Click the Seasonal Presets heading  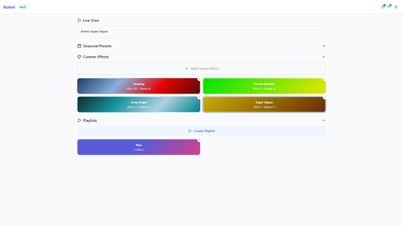pyautogui.click(x=97, y=46)
